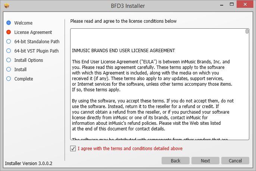Select the 64-bit VST Plugin Path label
This screenshot has height=171, width=256.
pyautogui.click(x=37, y=51)
